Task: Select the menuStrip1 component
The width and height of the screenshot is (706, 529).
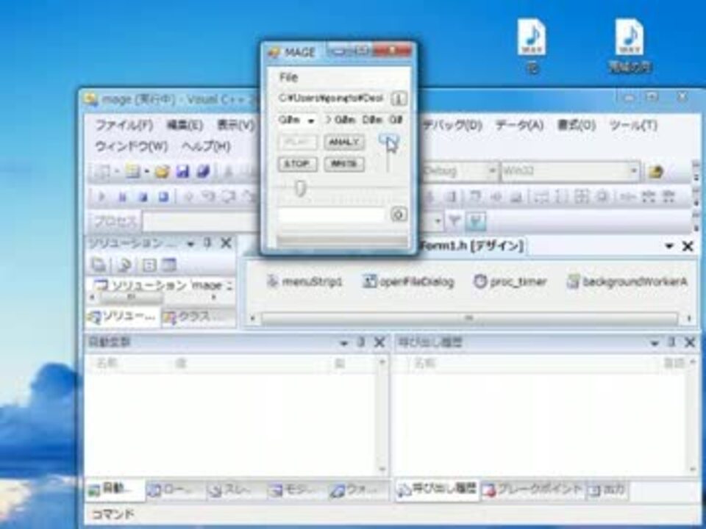Action: [304, 281]
